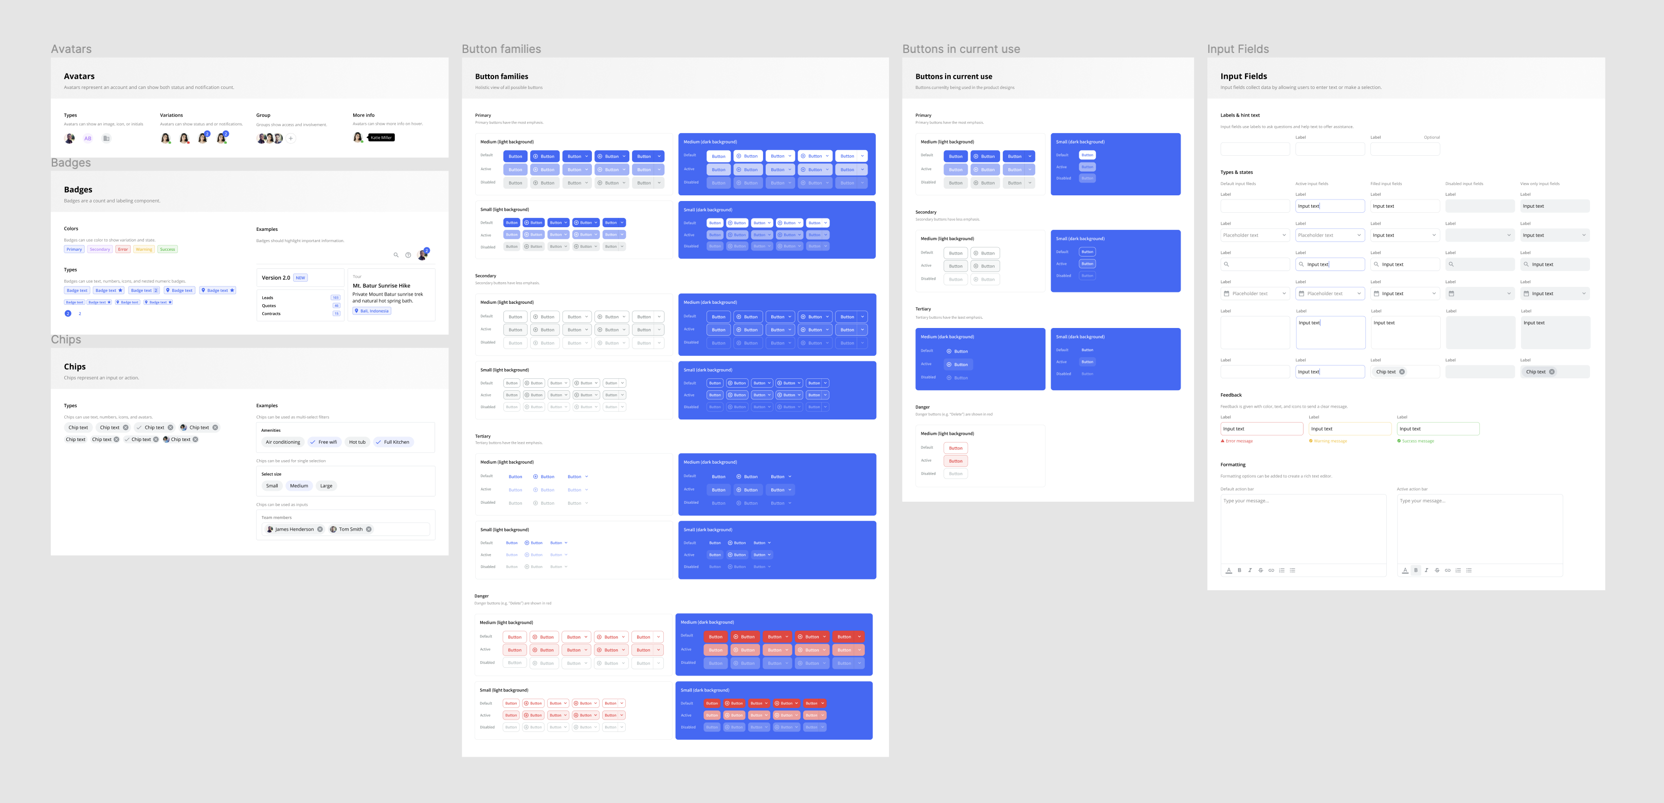1664x803 pixels.
Task: Click the help icon in the Badges example
Action: point(408,255)
